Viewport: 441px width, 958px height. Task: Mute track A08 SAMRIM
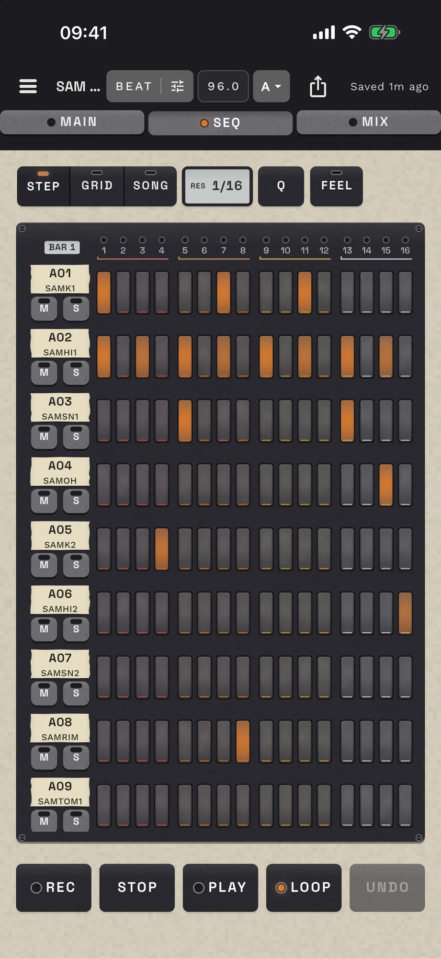pyautogui.click(x=44, y=757)
